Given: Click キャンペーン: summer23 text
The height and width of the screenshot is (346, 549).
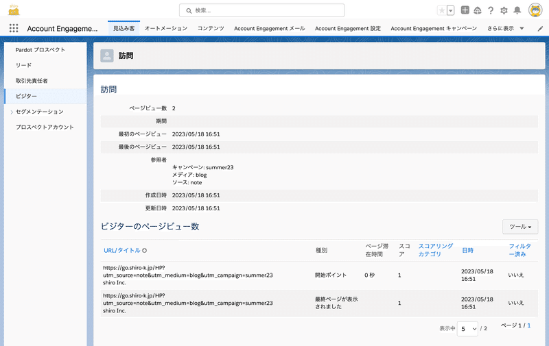Looking at the screenshot, I should (202, 167).
